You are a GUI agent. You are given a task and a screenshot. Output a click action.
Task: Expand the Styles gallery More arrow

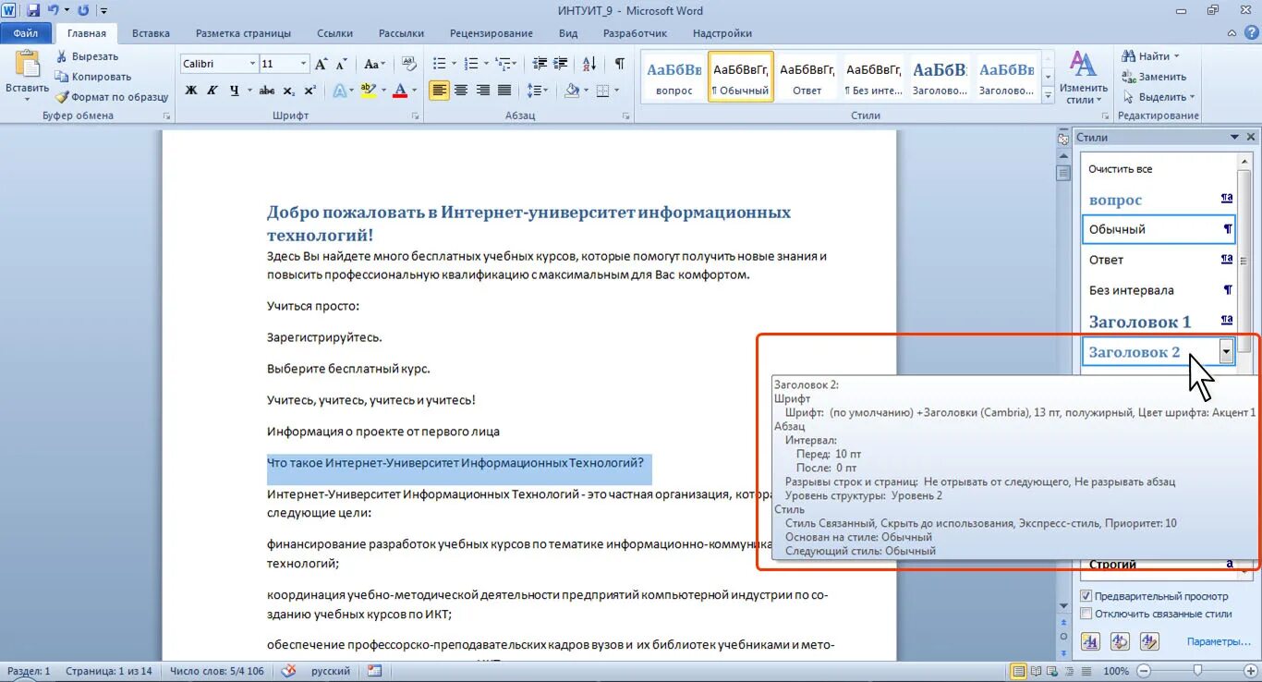[1048, 96]
